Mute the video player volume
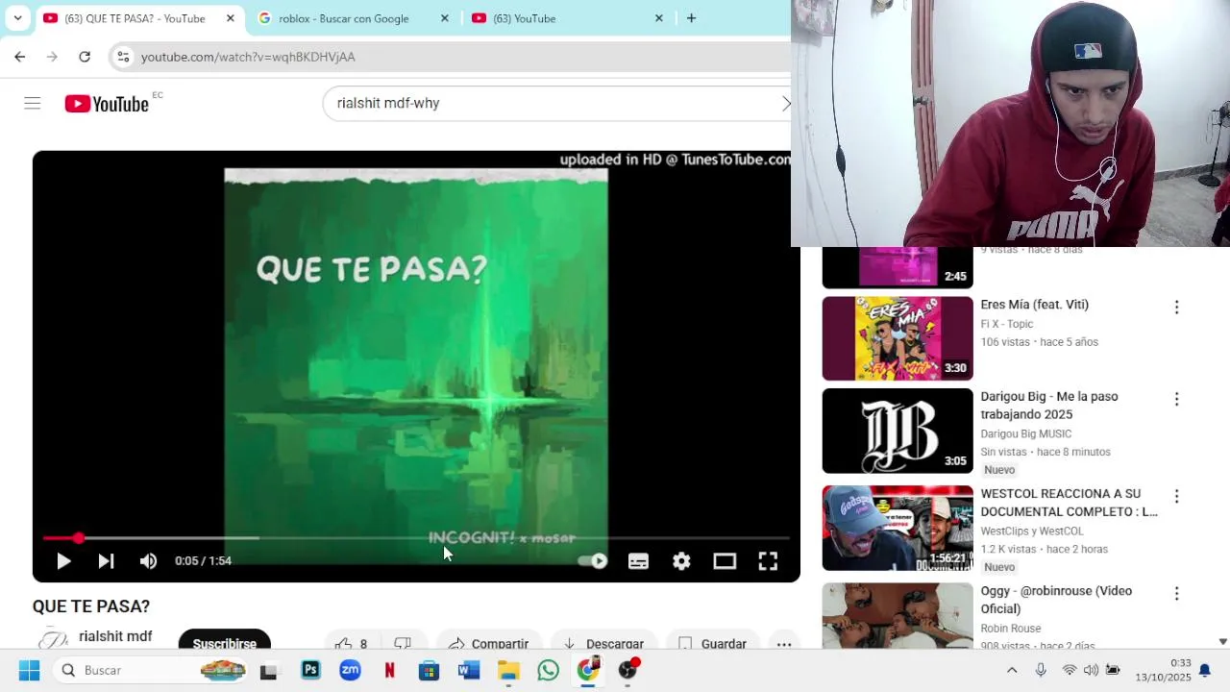 click(x=148, y=561)
